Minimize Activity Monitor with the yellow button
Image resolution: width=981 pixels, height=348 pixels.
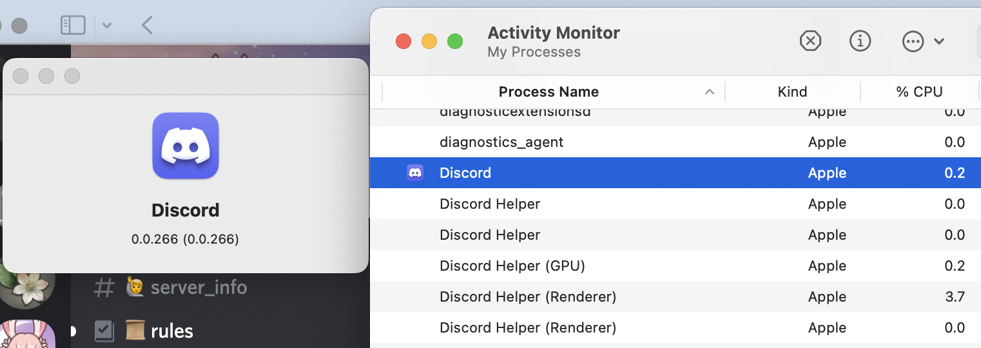[429, 42]
